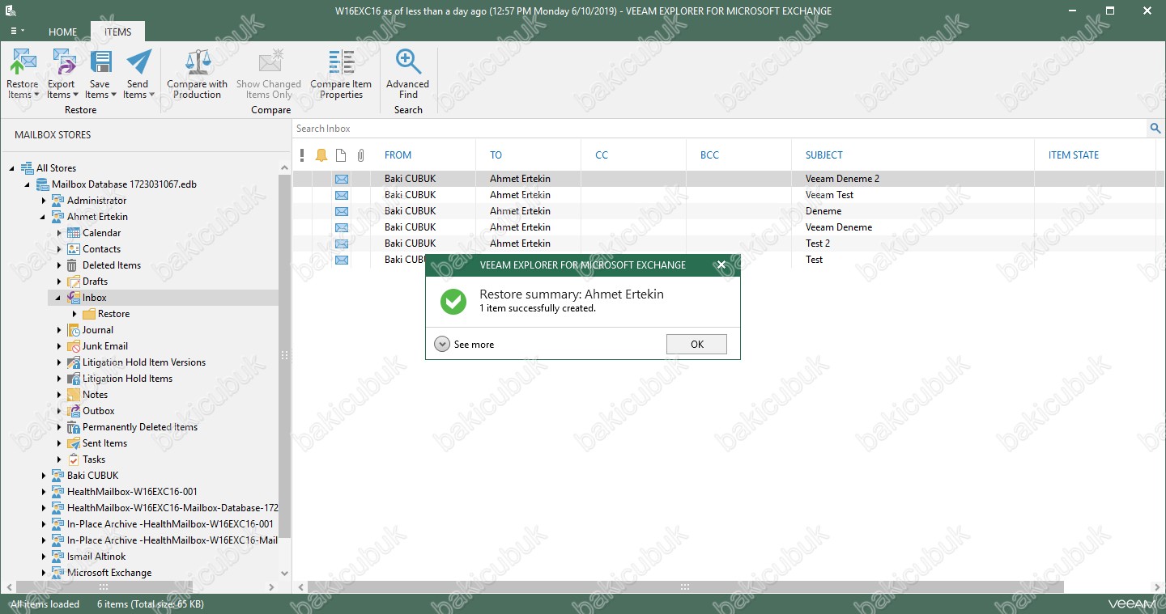Open the Export Items toolbar button
The height and width of the screenshot is (614, 1166).
coord(61,74)
